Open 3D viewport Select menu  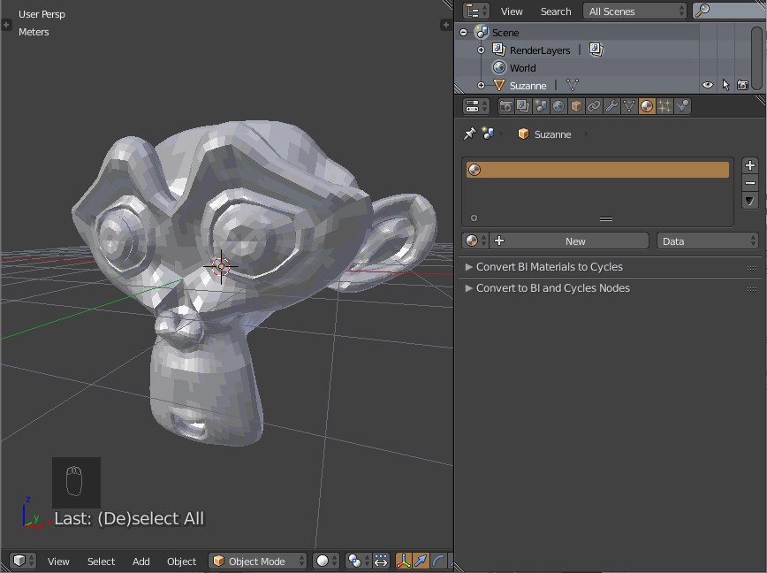[x=101, y=562]
